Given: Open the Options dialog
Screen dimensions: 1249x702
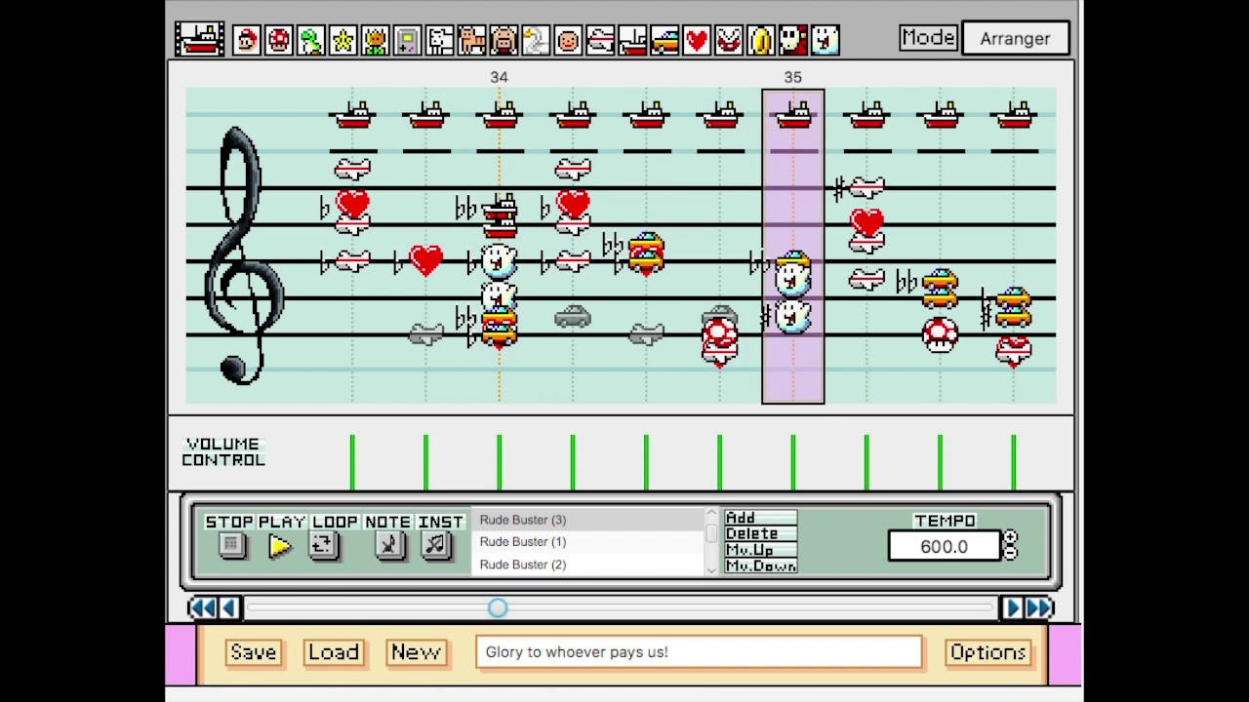Looking at the screenshot, I should pyautogui.click(x=987, y=652).
